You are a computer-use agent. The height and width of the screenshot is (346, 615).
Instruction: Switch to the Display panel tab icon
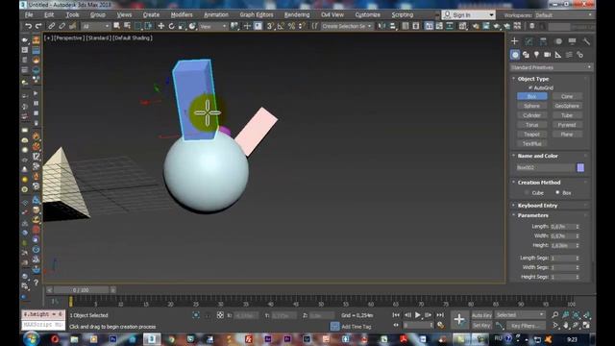point(573,41)
